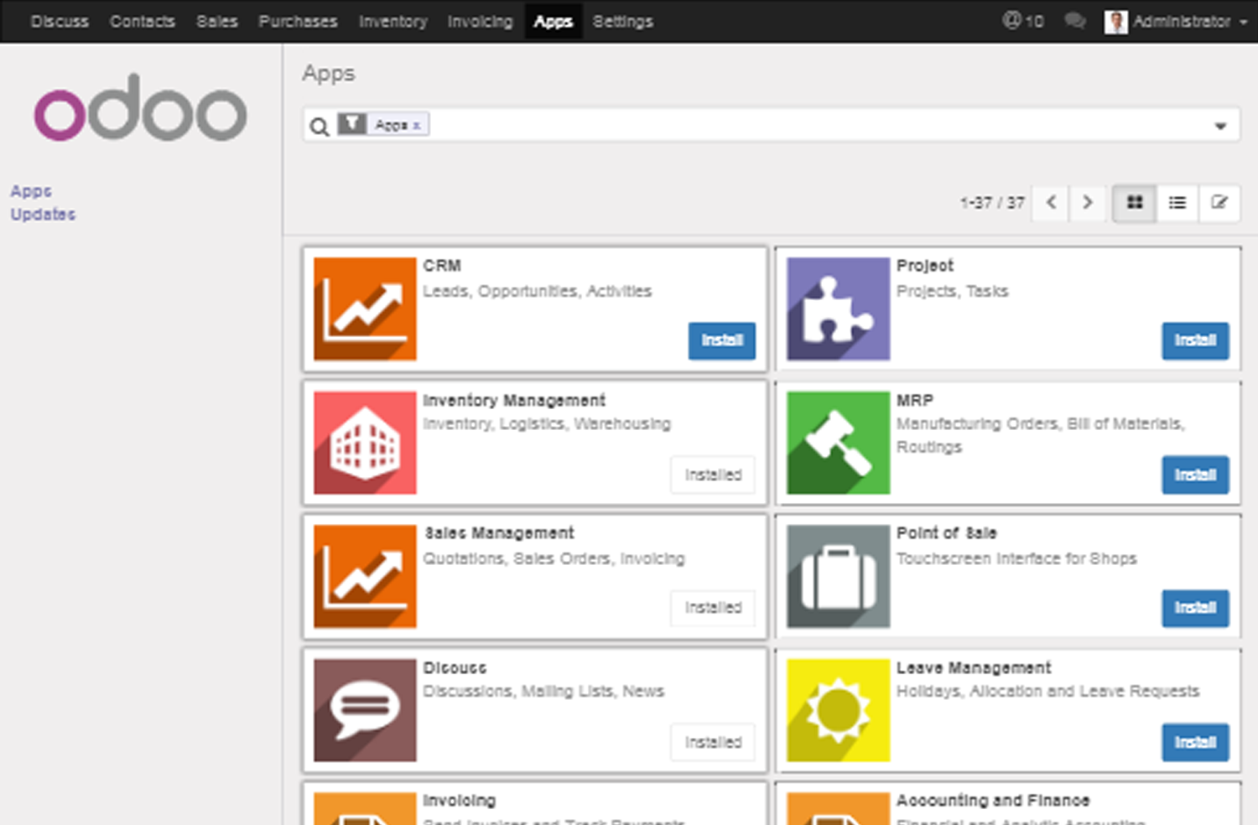This screenshot has width=1258, height=825.
Task: Click the Point of Sale shopping bag icon
Action: (838, 576)
